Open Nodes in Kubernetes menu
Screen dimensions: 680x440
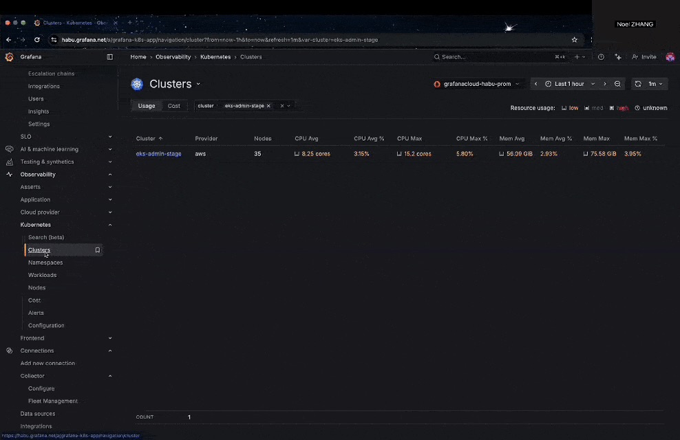pyautogui.click(x=37, y=287)
